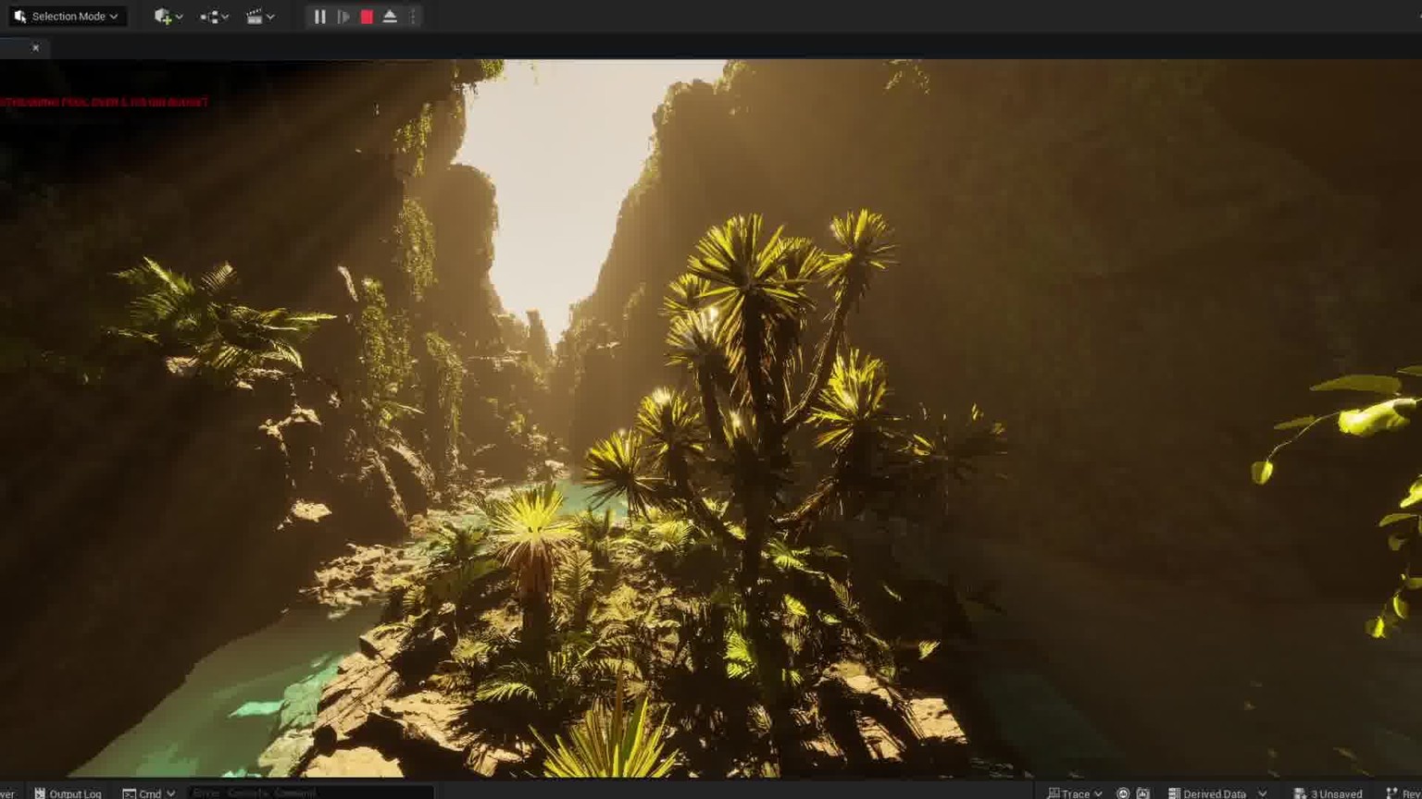Open the Selection Mode dropdown

click(67, 16)
